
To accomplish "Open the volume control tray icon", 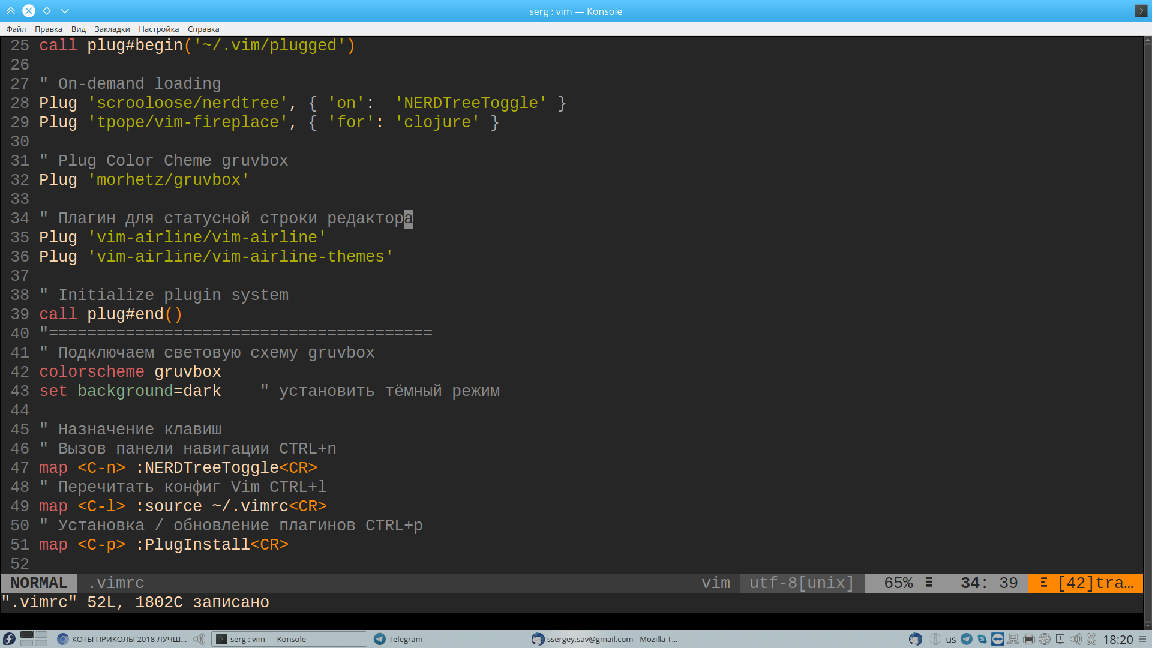I will tap(1076, 639).
